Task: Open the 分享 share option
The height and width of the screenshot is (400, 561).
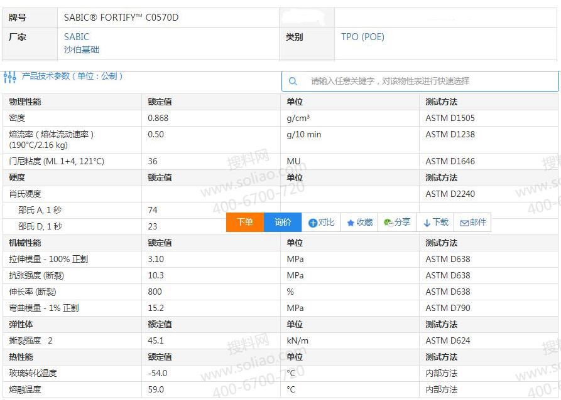Action: click(397, 222)
